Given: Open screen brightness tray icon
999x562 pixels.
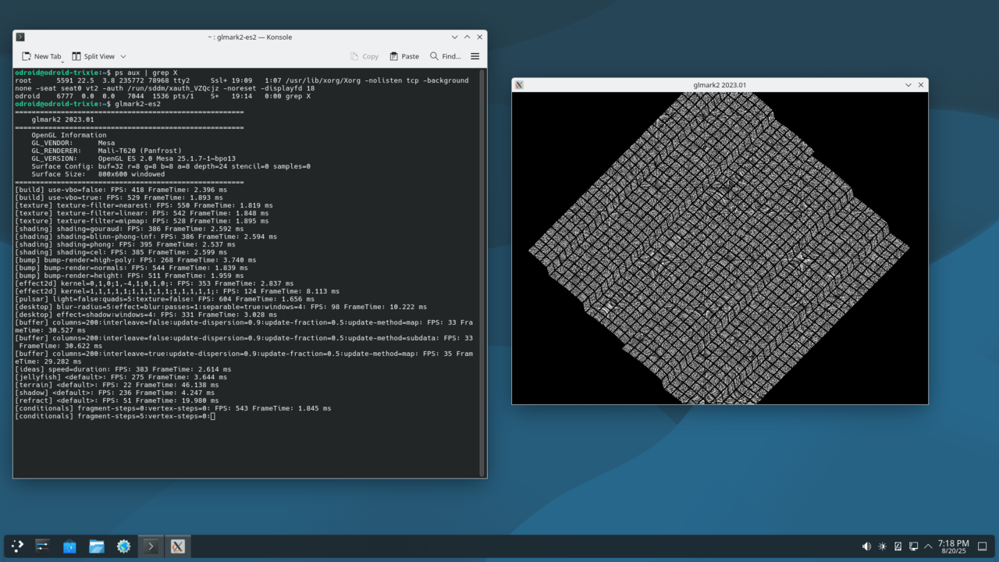Looking at the screenshot, I should 882,546.
